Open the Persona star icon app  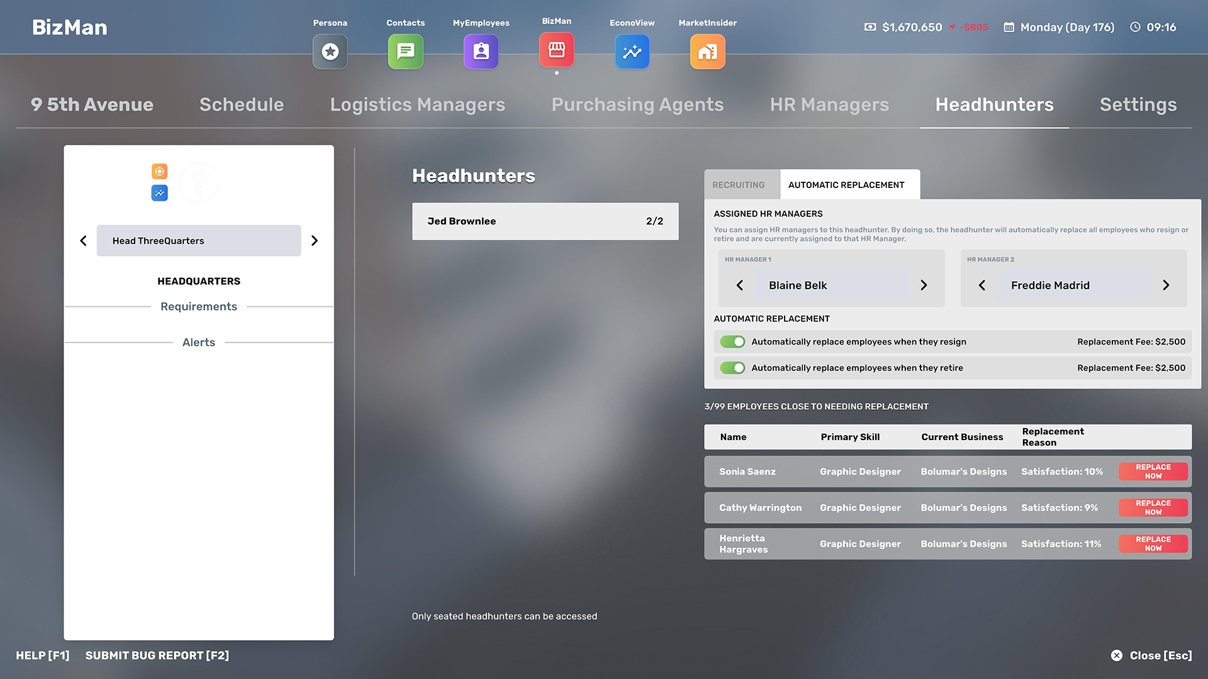(x=330, y=52)
